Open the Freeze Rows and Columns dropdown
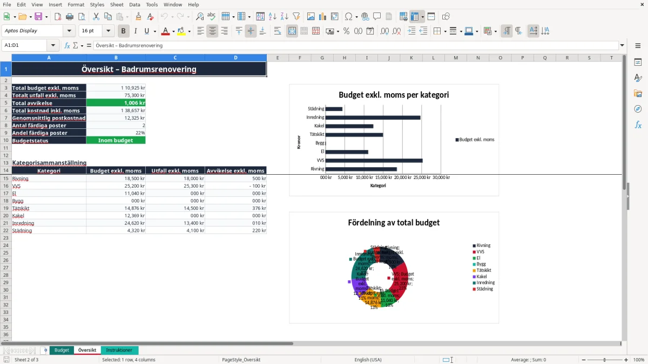Viewport: 648px width, 364px height. [423, 17]
